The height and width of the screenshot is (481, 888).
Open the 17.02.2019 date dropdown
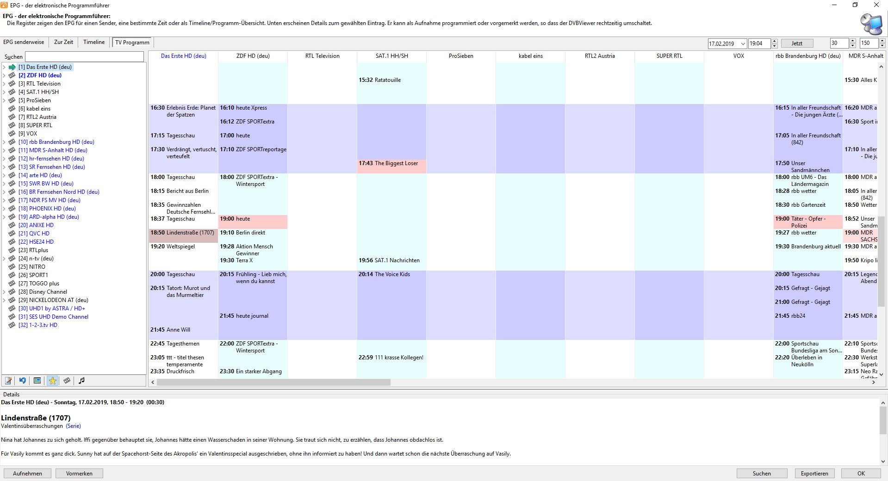[x=743, y=43]
